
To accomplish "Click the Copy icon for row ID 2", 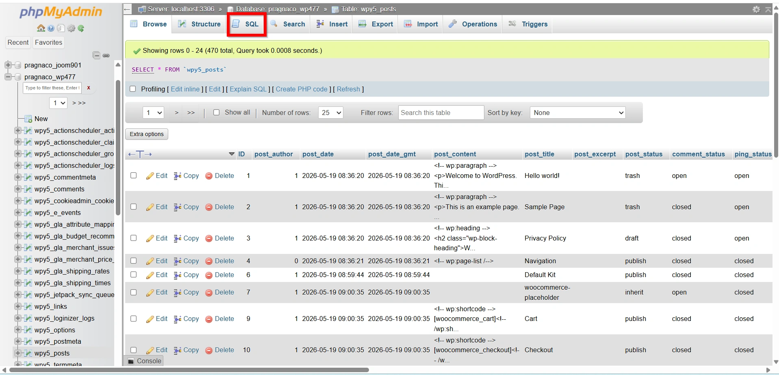I will pos(178,207).
